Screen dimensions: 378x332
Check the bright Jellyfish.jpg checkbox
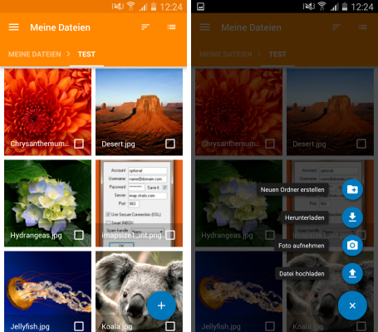click(x=79, y=326)
